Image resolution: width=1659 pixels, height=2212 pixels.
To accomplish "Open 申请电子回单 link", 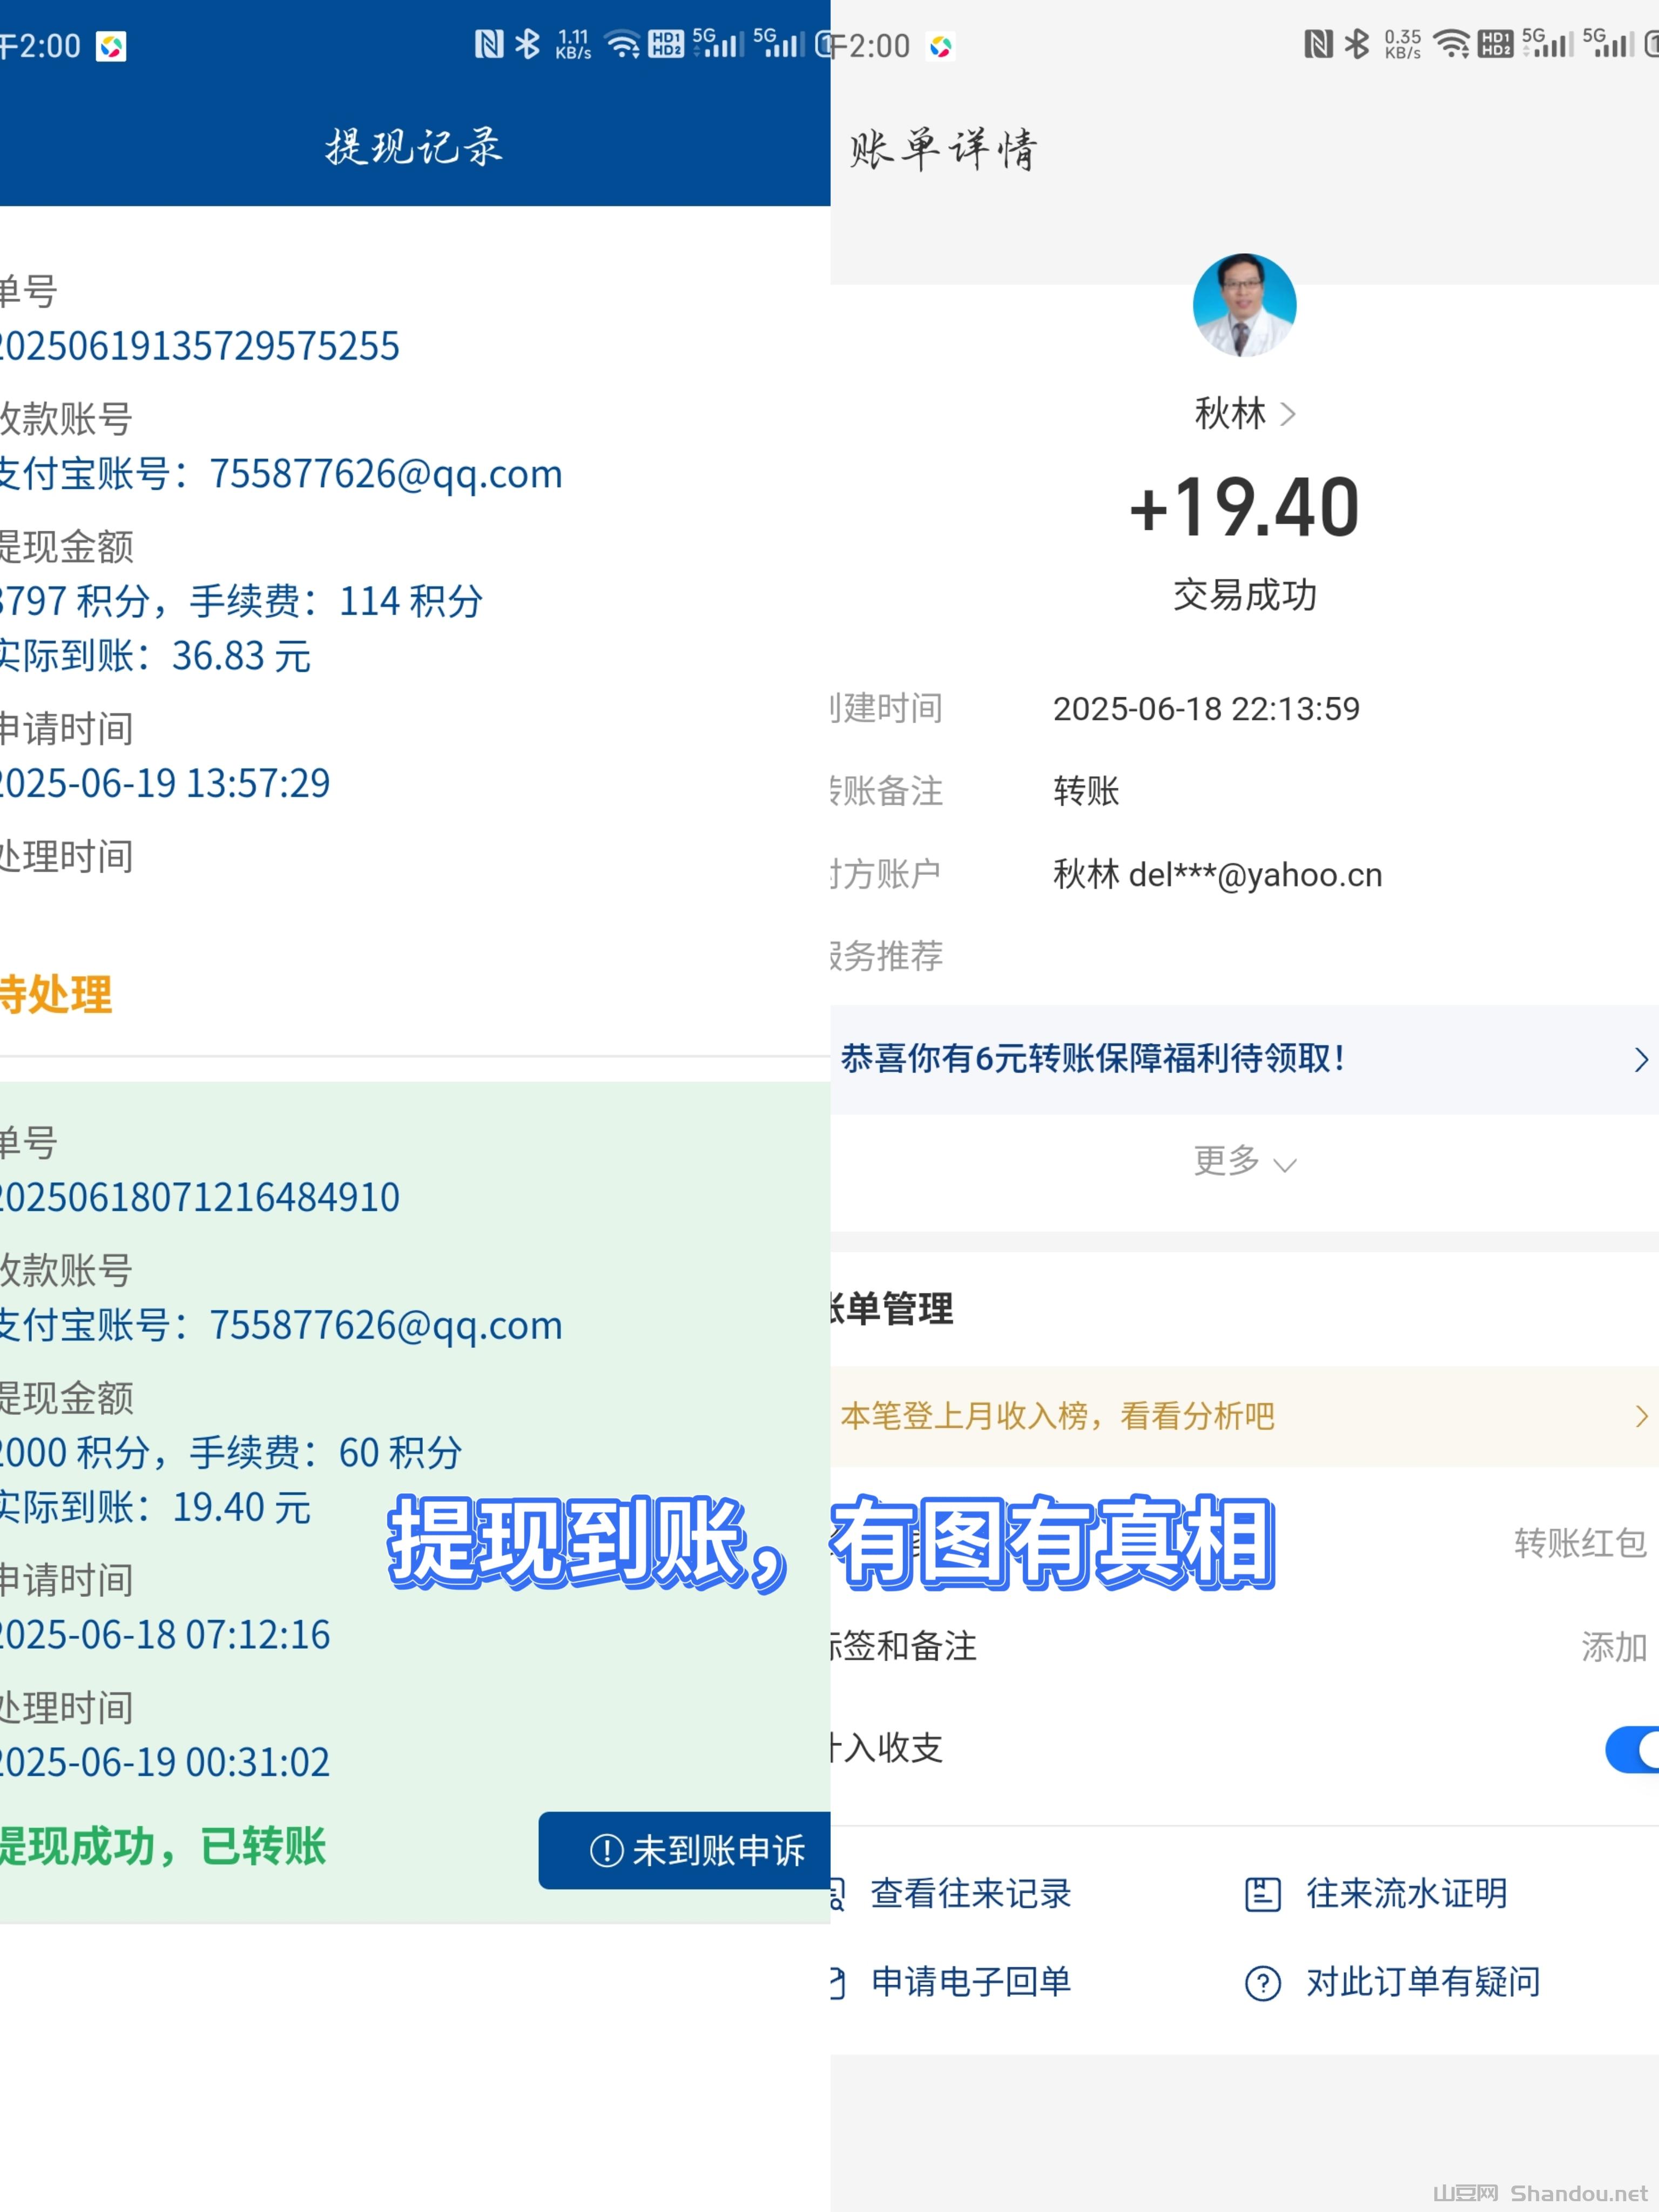I will pos(970,1982).
